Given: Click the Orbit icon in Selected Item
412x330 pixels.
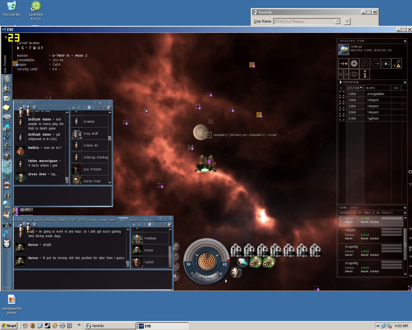Looking at the screenshot, I should [x=386, y=63].
